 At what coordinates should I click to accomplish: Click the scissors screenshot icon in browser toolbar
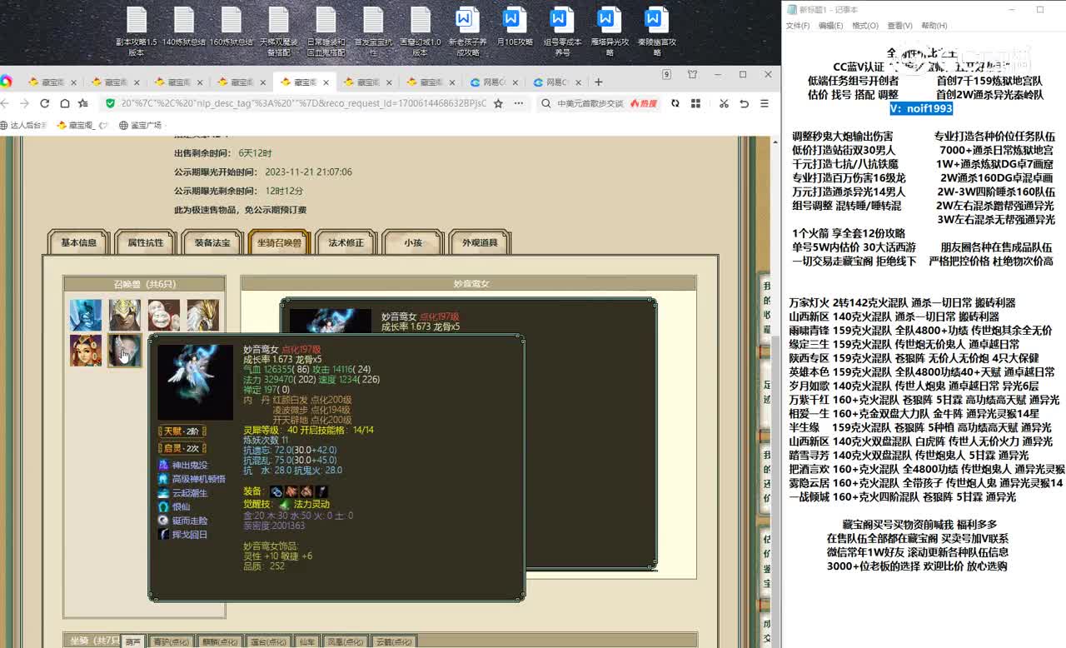point(724,103)
